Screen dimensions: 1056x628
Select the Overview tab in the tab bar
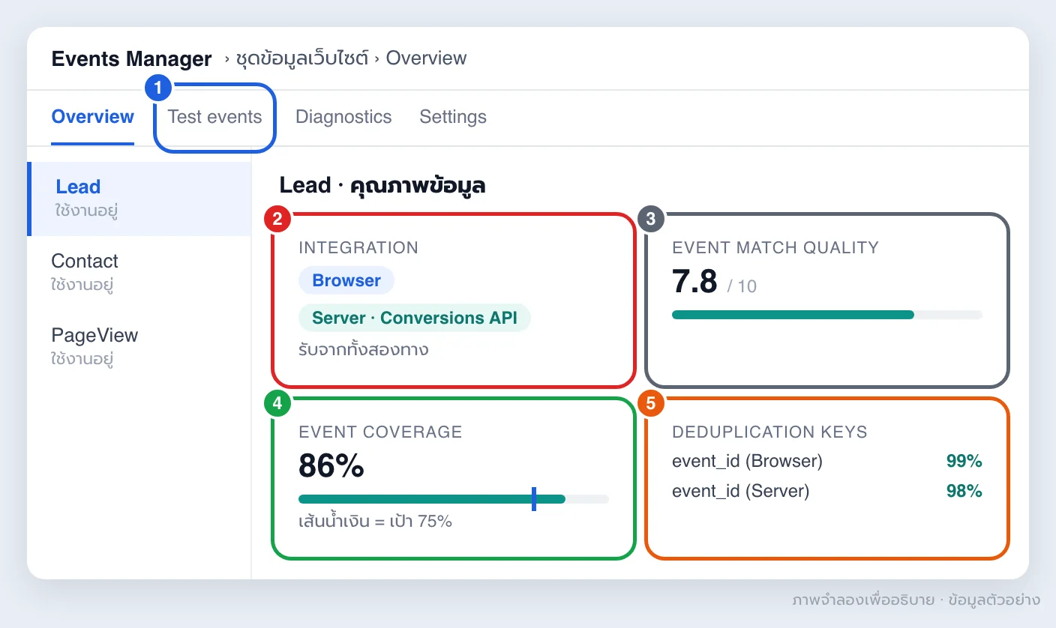point(93,117)
